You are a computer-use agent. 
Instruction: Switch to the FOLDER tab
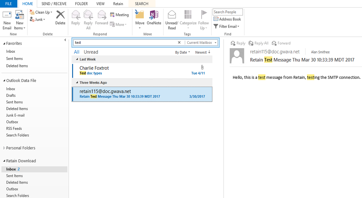coord(82,4)
